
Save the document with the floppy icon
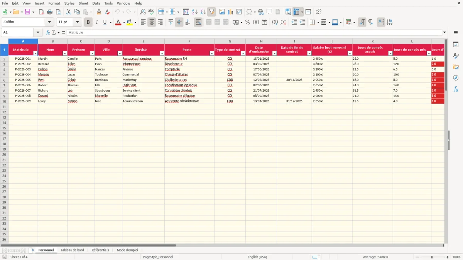coord(27,12)
